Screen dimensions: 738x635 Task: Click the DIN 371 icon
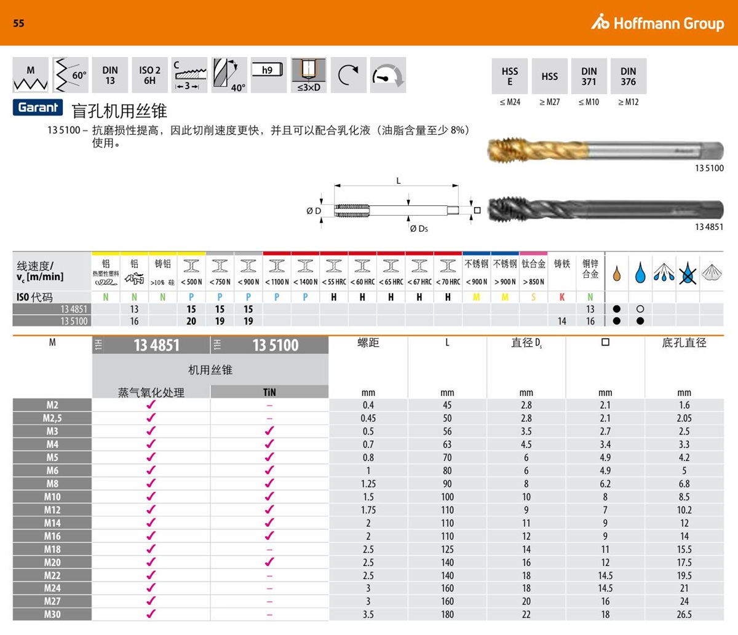[589, 76]
